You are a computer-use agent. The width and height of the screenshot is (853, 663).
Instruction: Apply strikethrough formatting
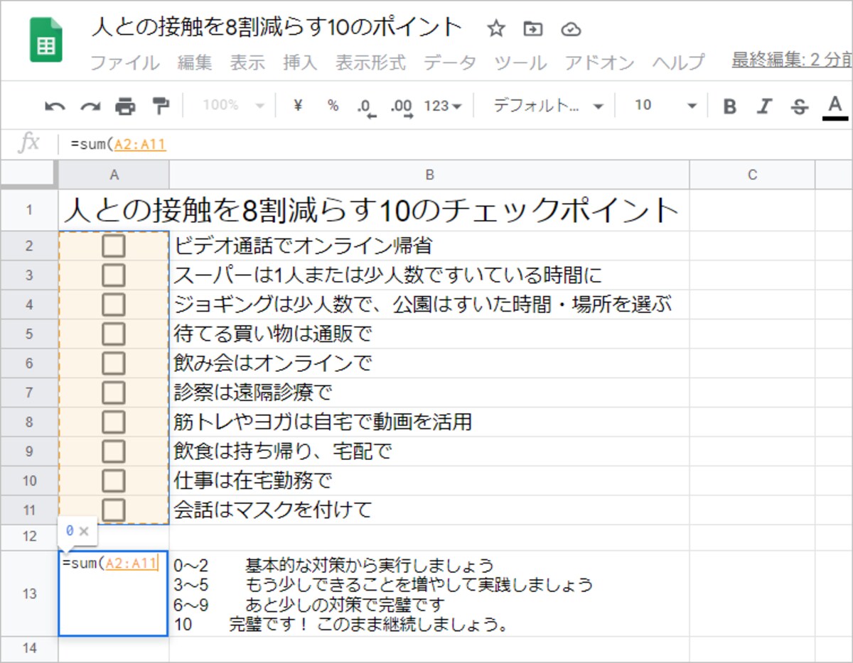click(800, 106)
